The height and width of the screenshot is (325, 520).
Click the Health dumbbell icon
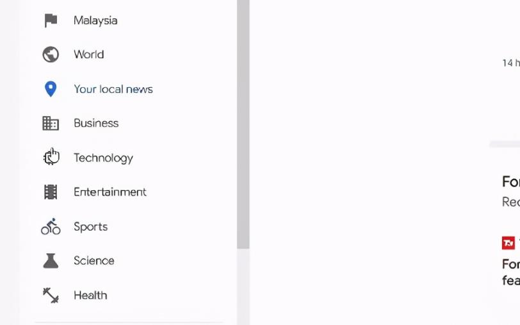51,295
